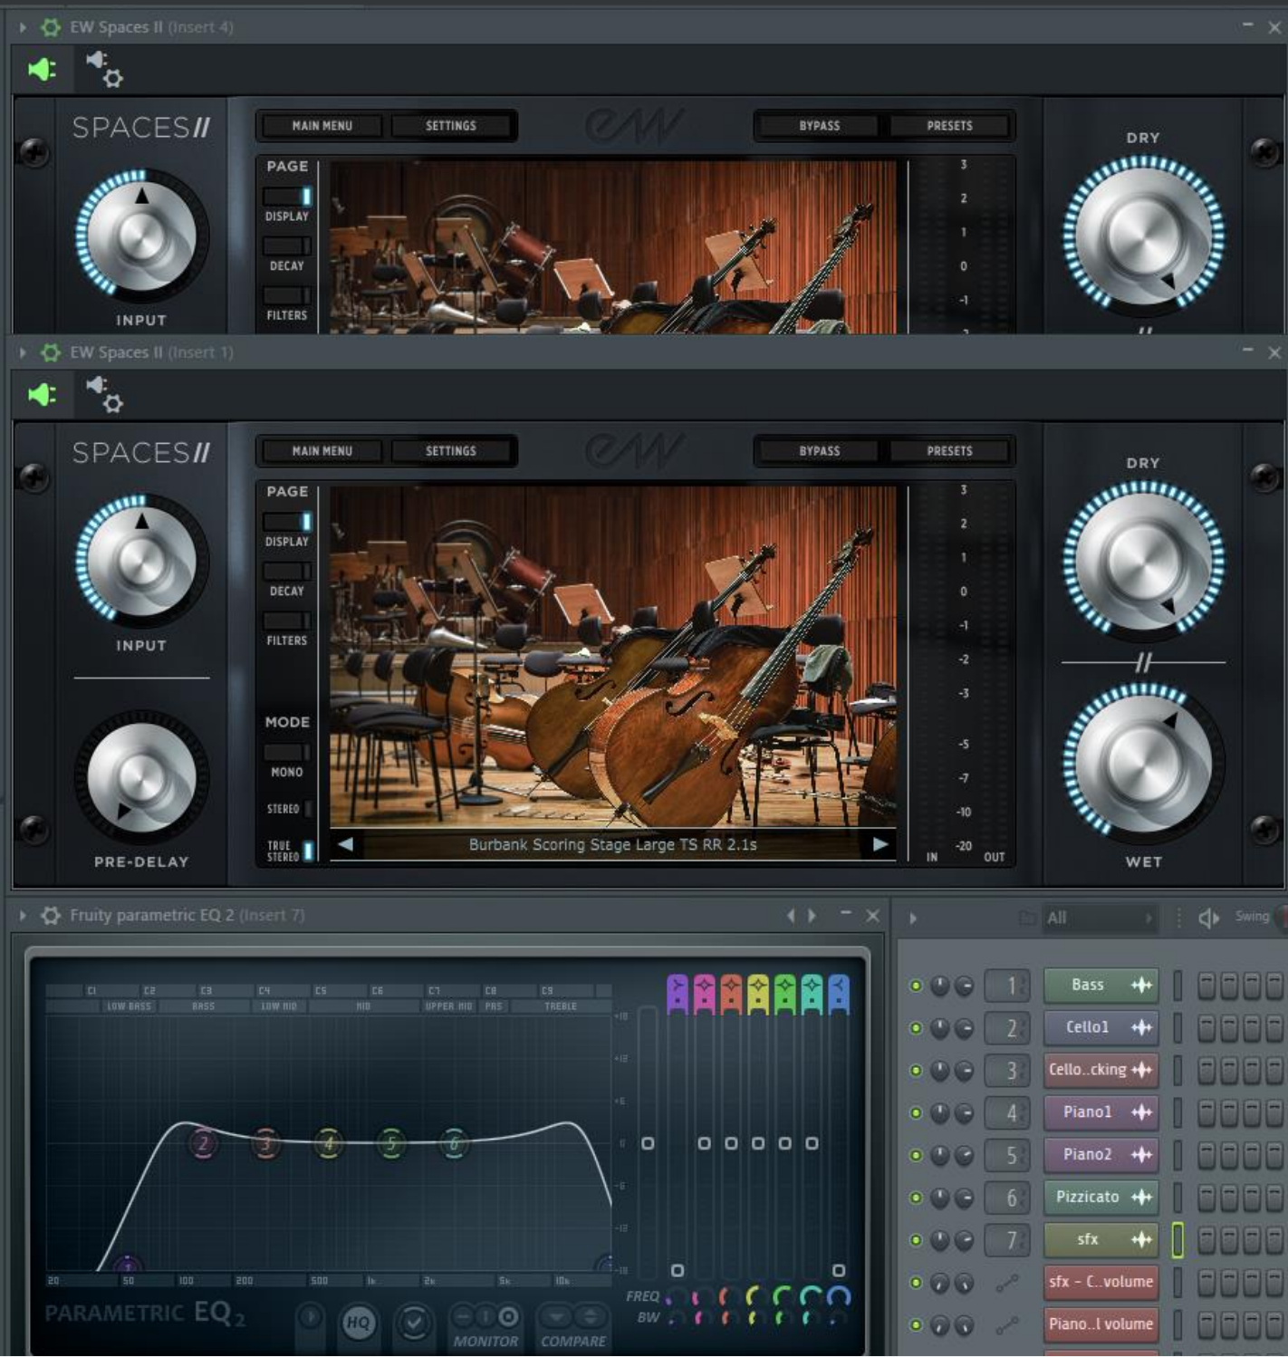This screenshot has height=1357, width=1288.
Task: Select the Piano..l volume automation channel
Action: 1101,1324
